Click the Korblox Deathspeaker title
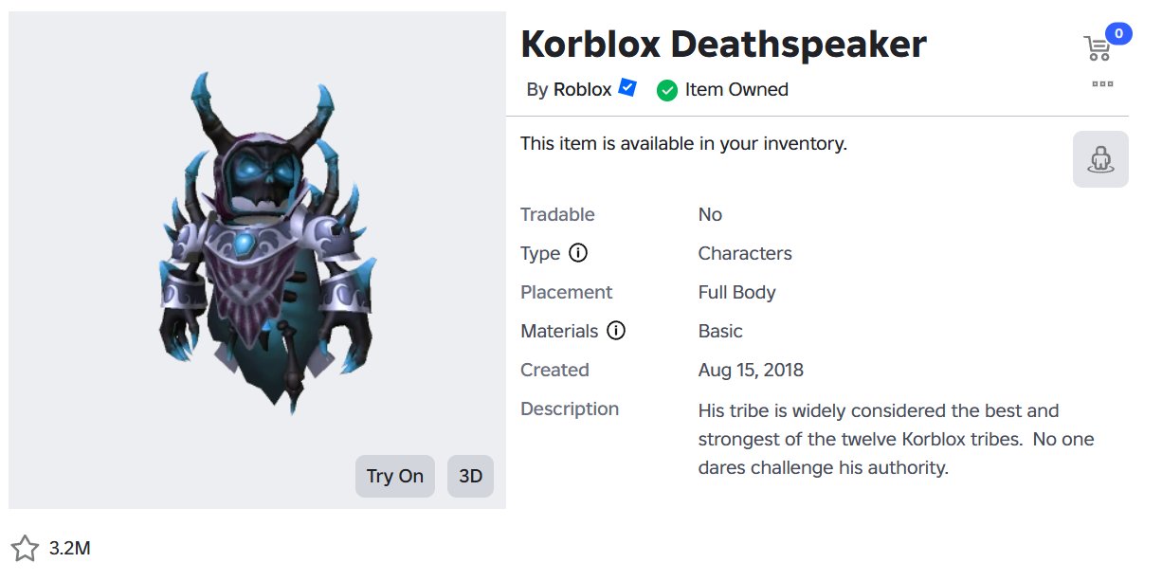The image size is (1162, 581). click(x=723, y=44)
